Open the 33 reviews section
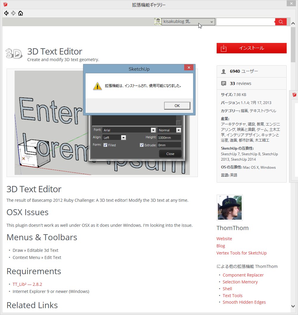Image resolution: width=298 pixels, height=315 pixels. [252, 83]
